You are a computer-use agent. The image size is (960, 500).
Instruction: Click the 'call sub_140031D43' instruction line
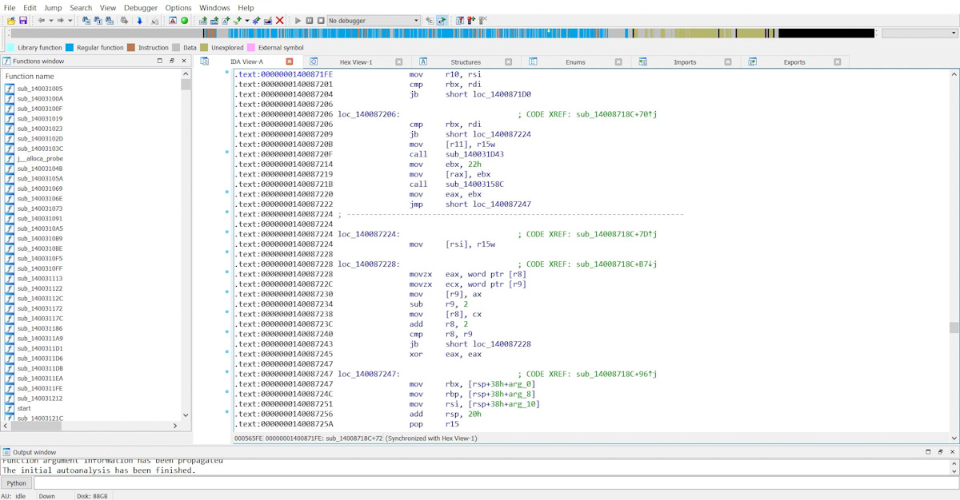coord(458,154)
